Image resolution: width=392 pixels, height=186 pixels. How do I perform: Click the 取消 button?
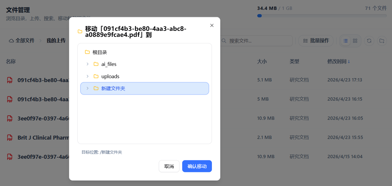pos(169,166)
